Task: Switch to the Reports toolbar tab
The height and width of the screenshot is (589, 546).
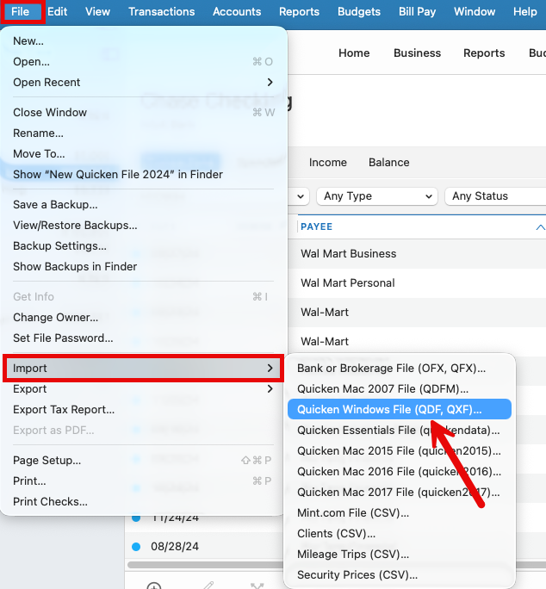Action: pyautogui.click(x=484, y=53)
